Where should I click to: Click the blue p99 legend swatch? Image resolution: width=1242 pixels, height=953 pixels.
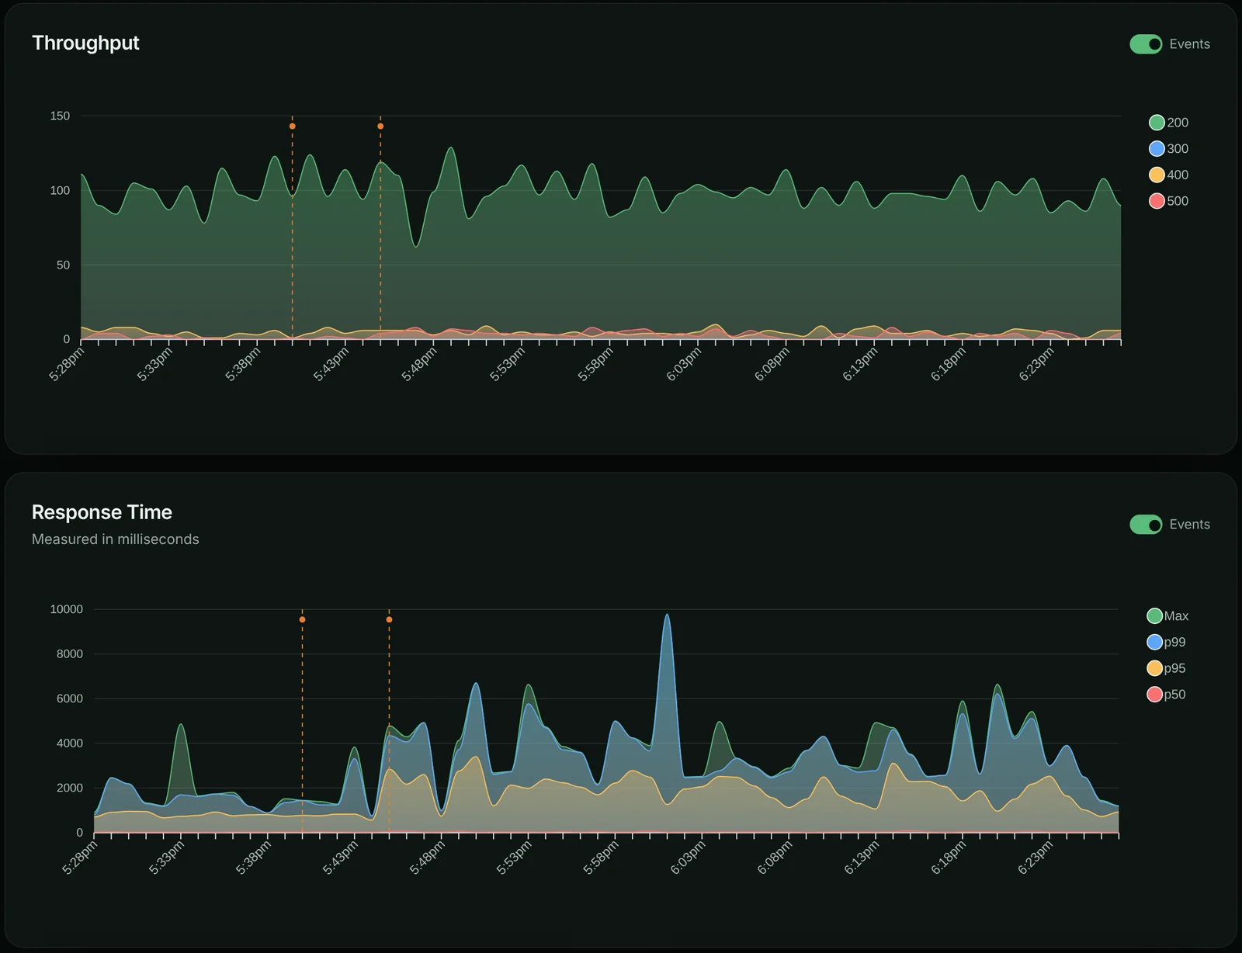[1154, 643]
